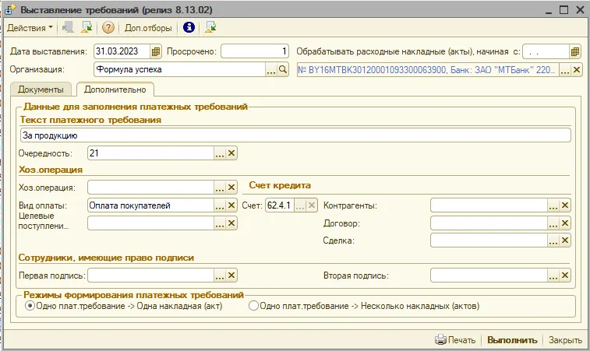This screenshot has width=590, height=351.
Task: Open Первая подпись selection ellipsis
Action: [220, 276]
